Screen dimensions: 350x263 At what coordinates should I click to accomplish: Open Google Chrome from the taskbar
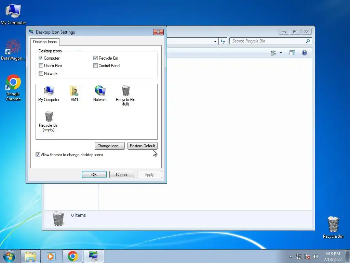(x=72, y=256)
